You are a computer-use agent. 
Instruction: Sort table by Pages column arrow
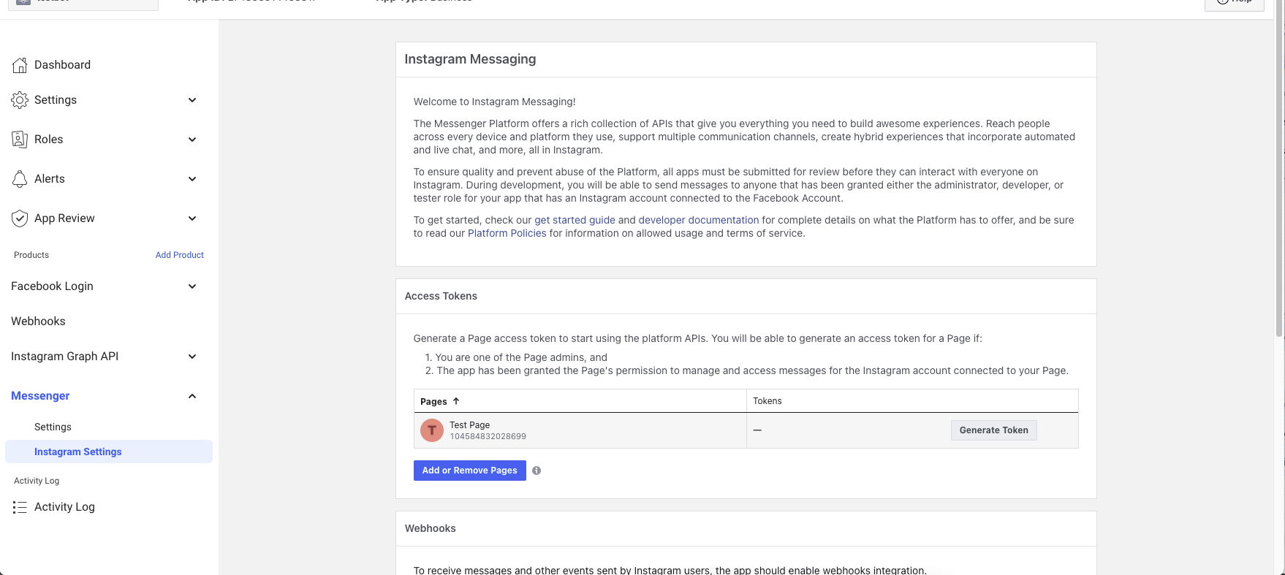(456, 401)
